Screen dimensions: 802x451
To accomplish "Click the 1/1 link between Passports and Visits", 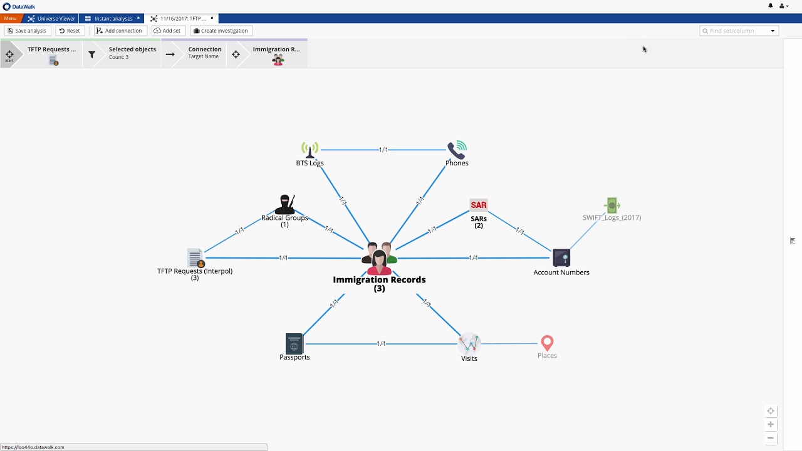I will 381,343.
